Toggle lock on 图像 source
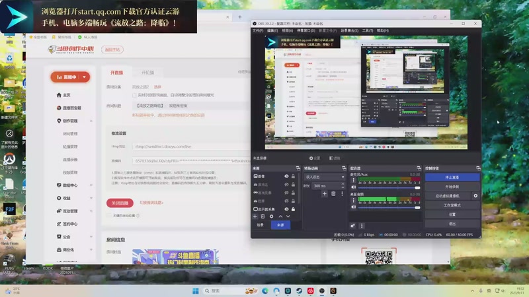 pos(293,176)
